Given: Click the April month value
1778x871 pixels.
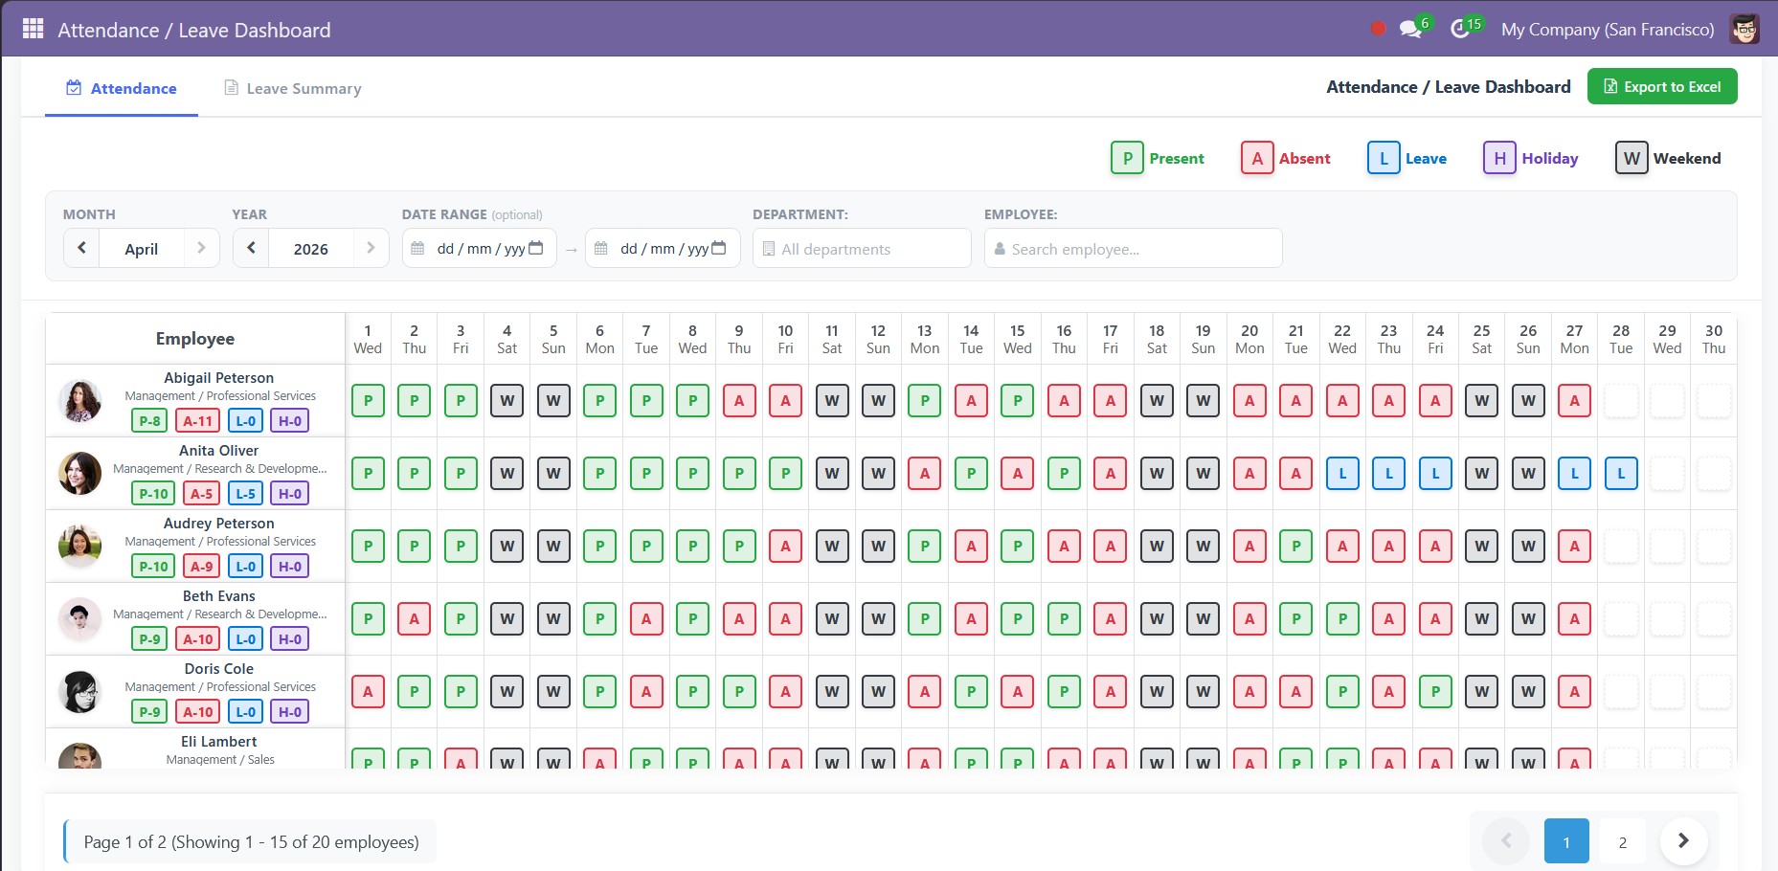Looking at the screenshot, I should (x=141, y=249).
